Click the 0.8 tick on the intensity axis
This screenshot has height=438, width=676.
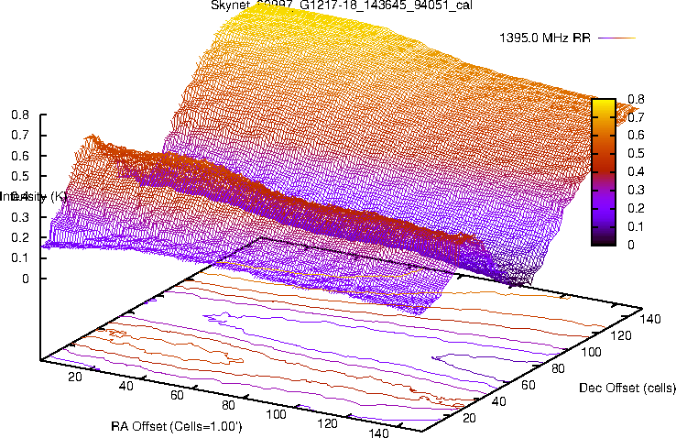20,115
